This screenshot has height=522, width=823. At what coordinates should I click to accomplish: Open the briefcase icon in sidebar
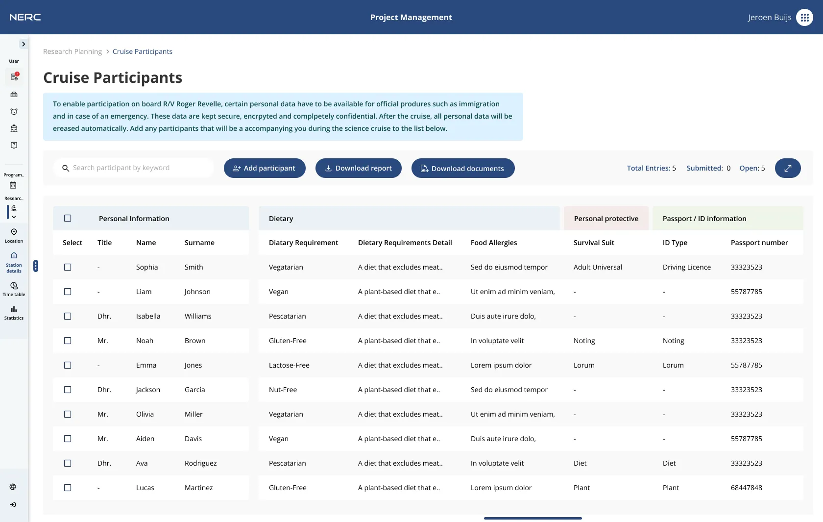pyautogui.click(x=14, y=95)
